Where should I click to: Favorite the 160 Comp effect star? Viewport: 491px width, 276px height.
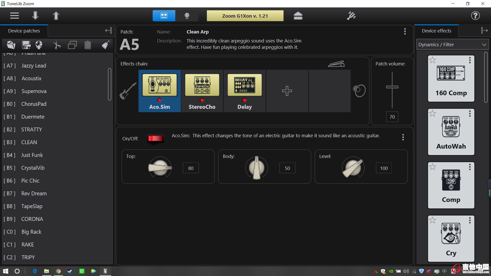pos(432,60)
